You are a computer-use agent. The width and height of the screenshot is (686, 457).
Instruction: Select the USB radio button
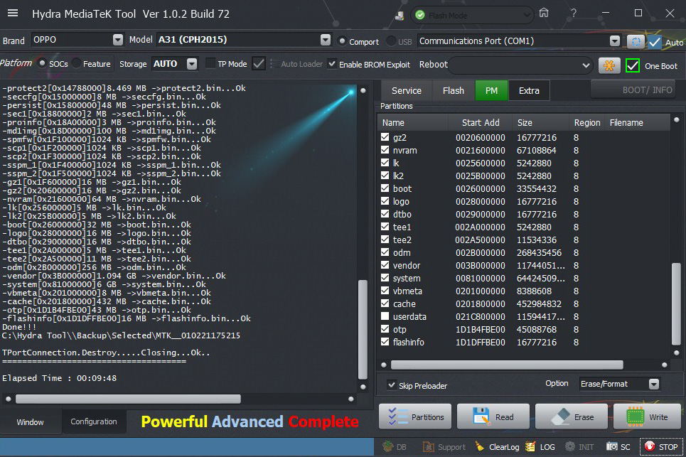[391, 41]
